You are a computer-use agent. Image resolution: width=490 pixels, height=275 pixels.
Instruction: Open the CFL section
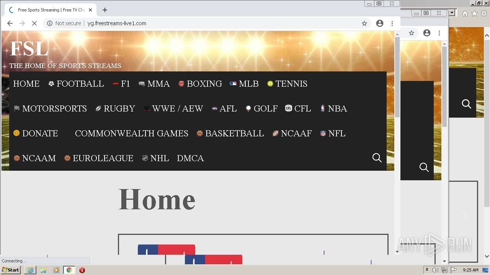click(298, 108)
